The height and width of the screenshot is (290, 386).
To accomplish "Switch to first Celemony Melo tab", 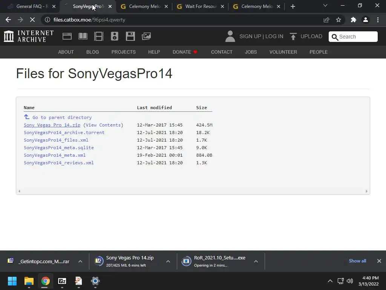I will coord(144,6).
